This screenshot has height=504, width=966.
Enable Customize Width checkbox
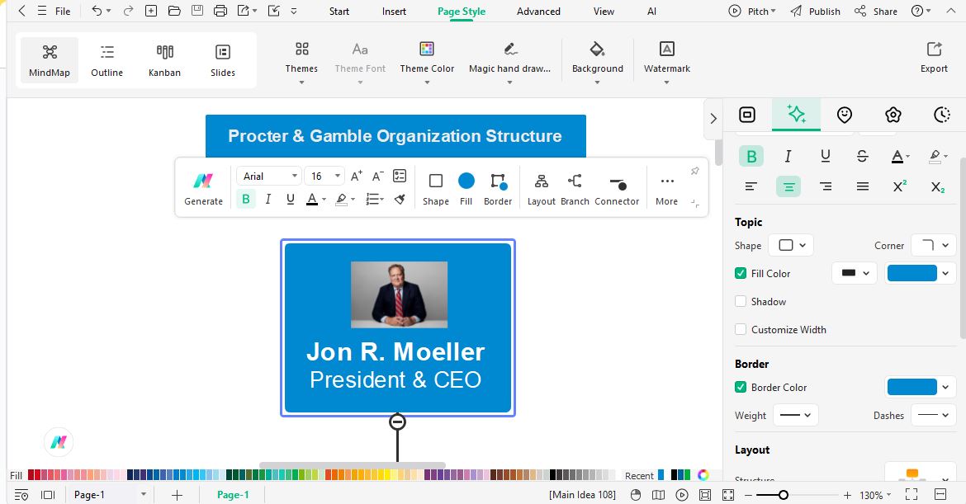pos(741,329)
